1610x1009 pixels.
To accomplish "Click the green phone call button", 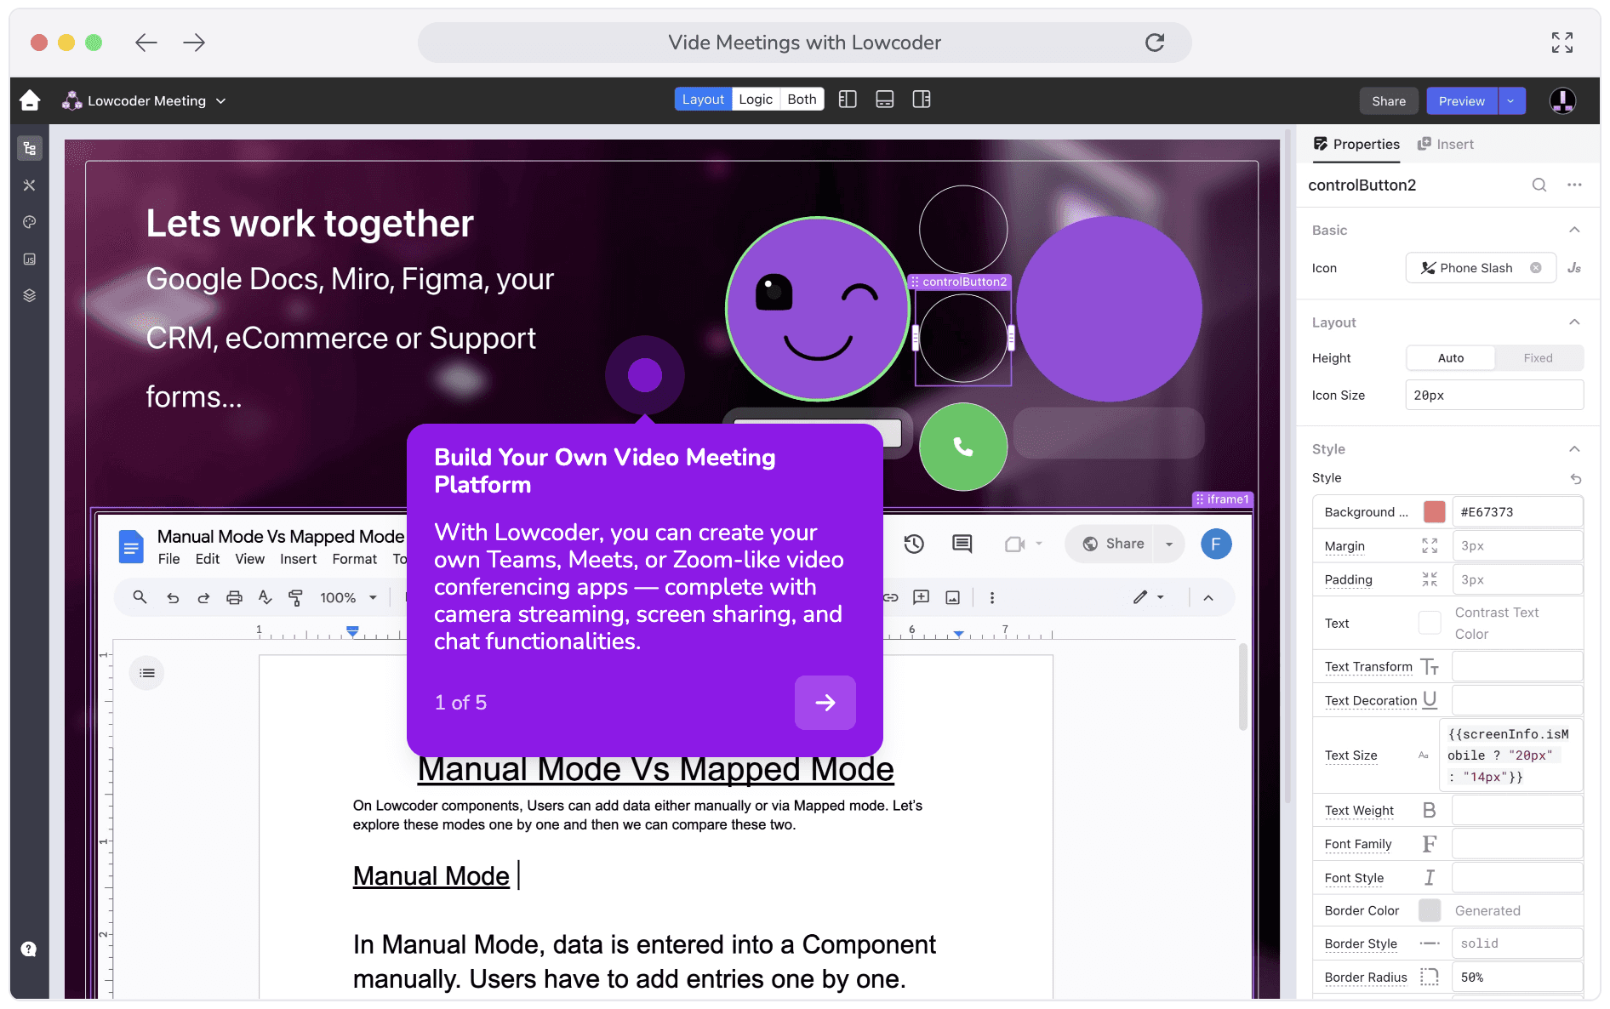I will click(963, 447).
